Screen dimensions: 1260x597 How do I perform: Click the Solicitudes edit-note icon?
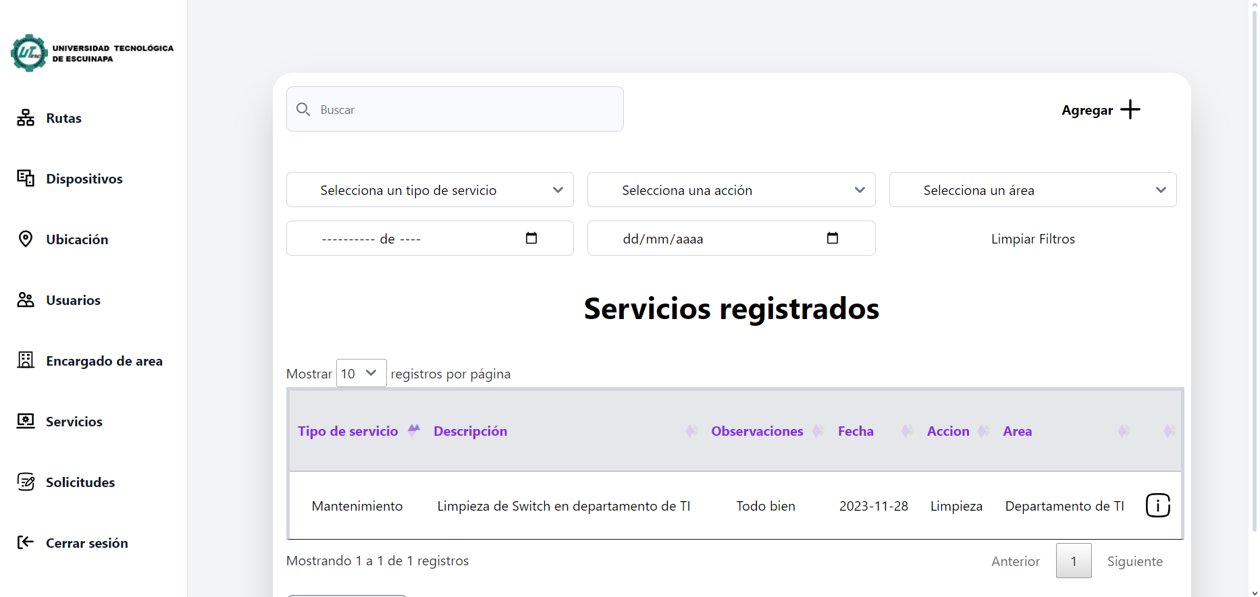click(26, 482)
